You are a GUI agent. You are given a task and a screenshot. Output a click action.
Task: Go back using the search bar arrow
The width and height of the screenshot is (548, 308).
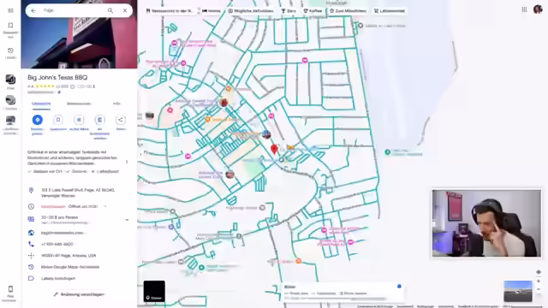pyautogui.click(x=33, y=10)
